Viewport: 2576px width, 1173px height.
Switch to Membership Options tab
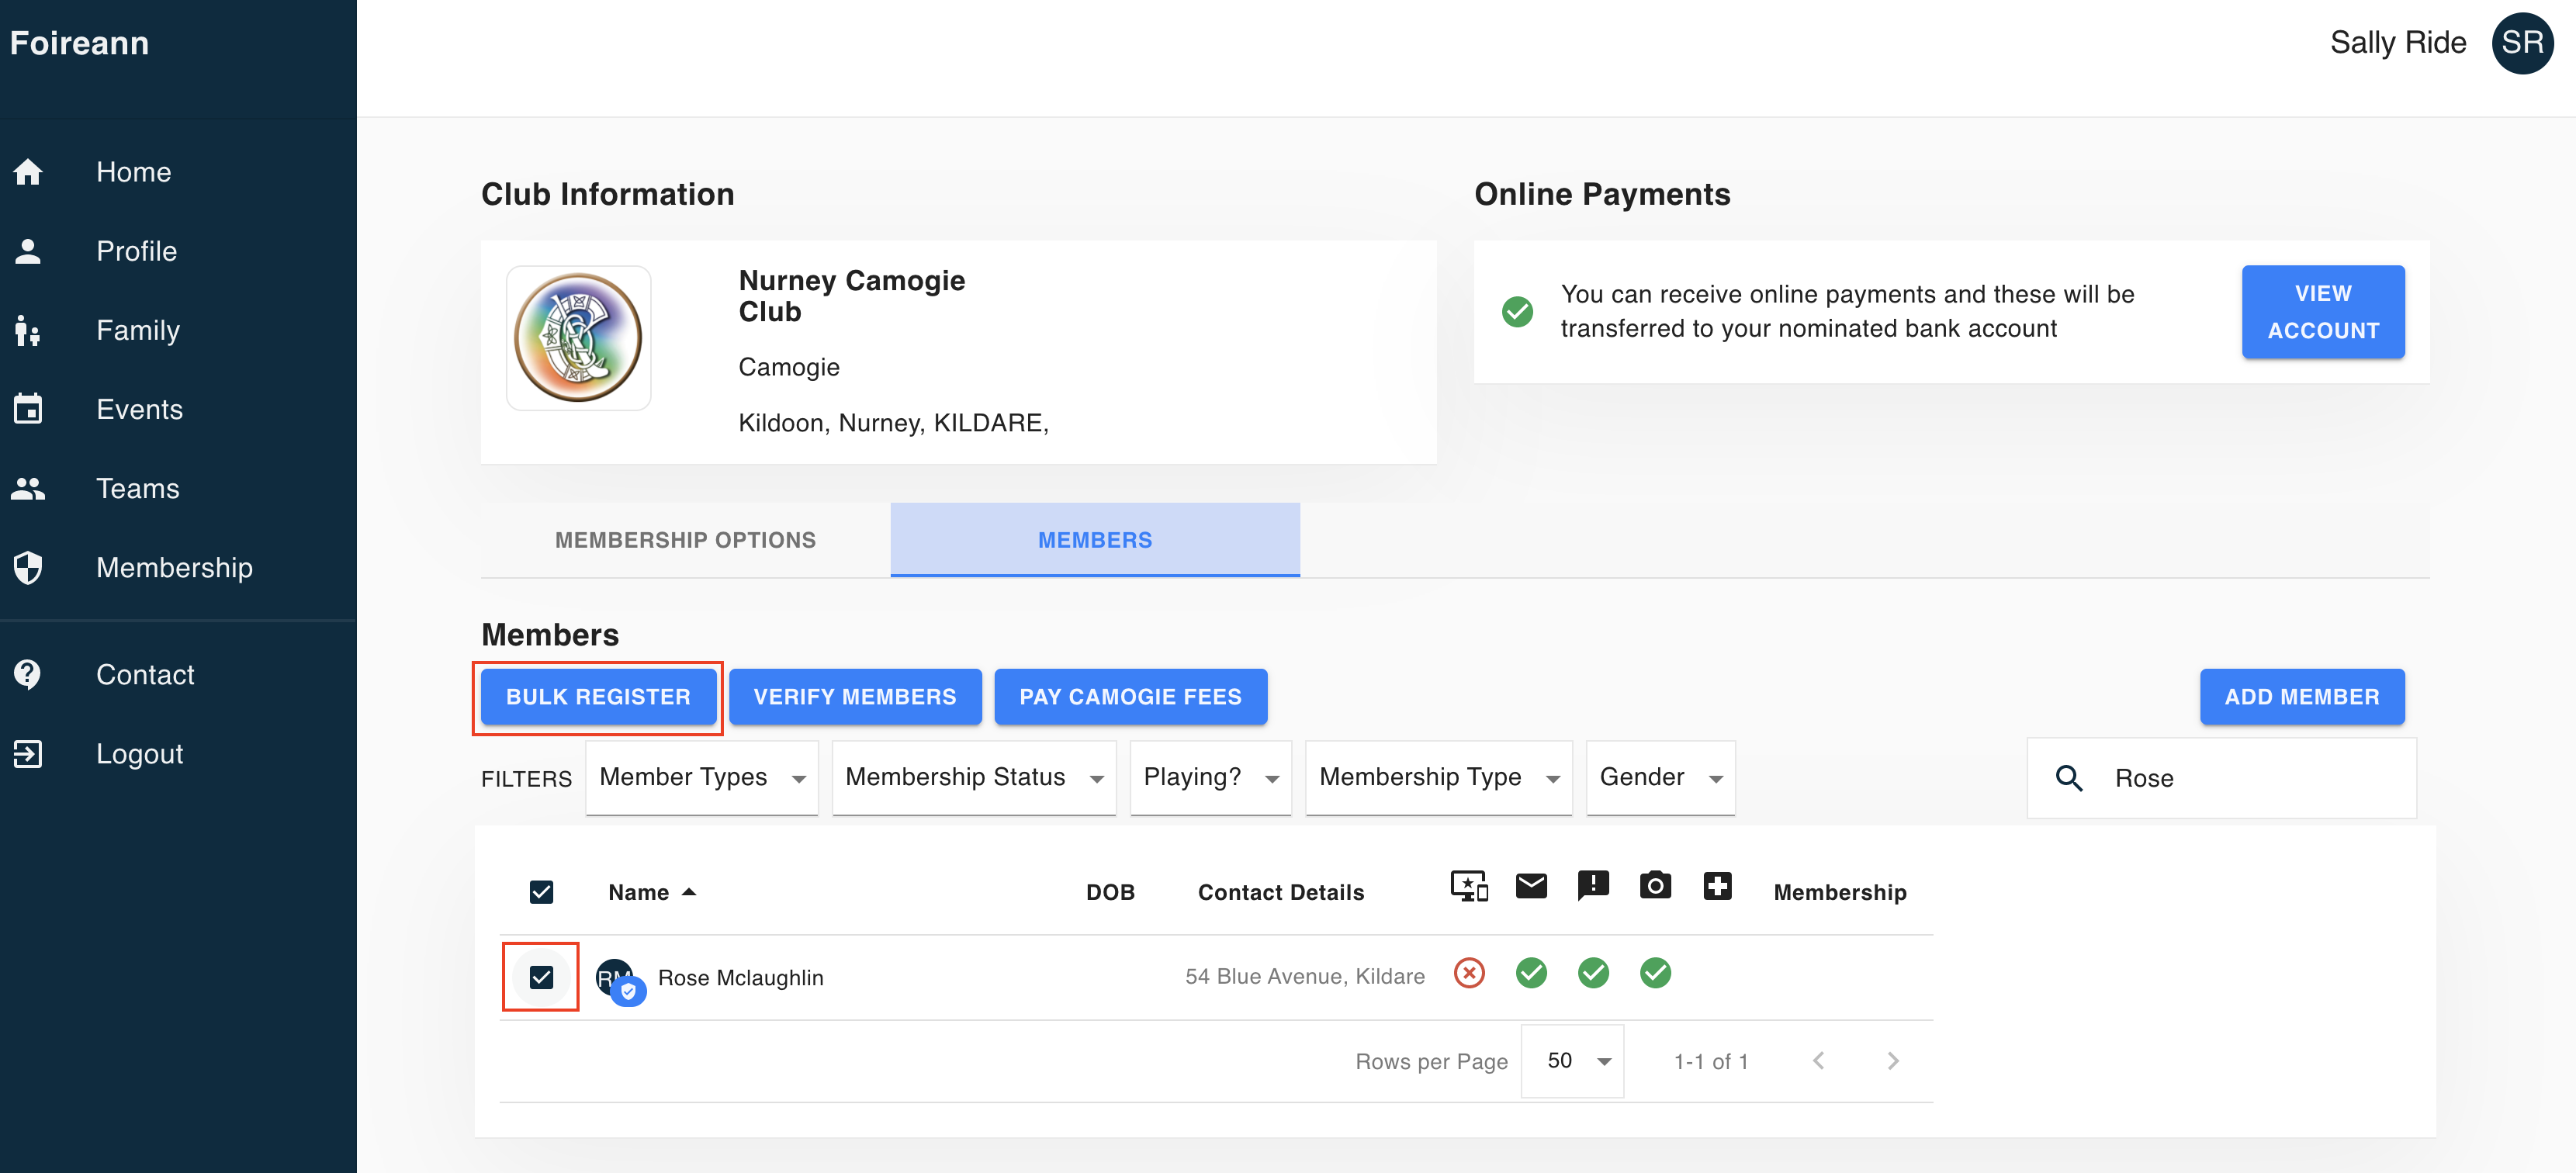[x=685, y=540]
